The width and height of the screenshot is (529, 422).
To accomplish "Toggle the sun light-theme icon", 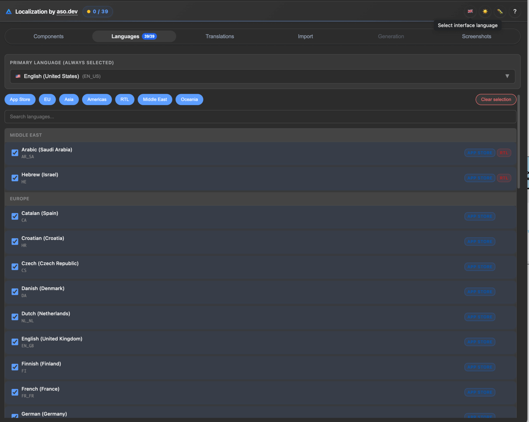I will (x=485, y=11).
